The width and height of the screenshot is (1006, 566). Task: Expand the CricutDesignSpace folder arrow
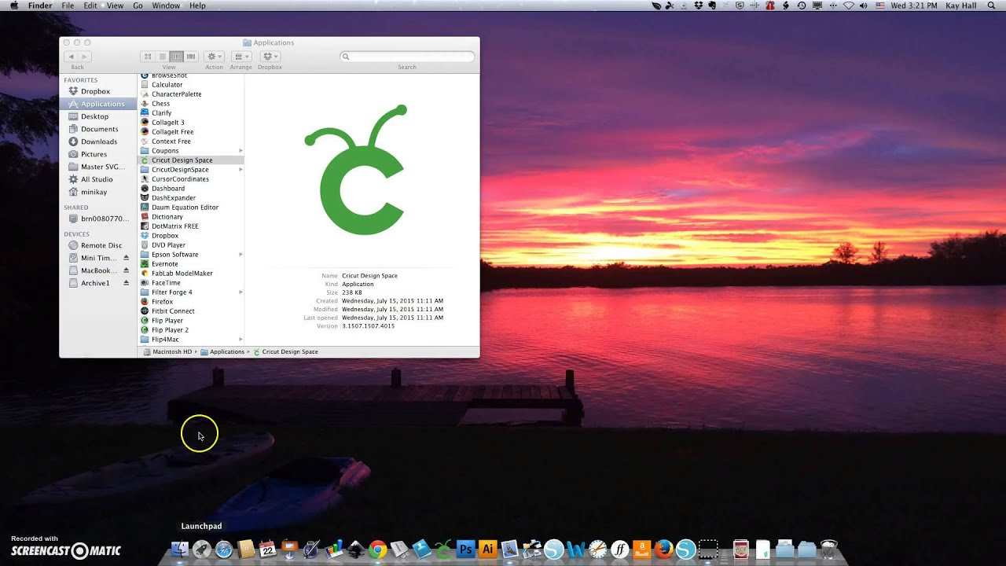[240, 170]
